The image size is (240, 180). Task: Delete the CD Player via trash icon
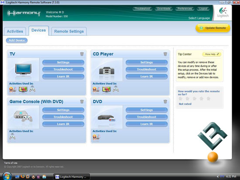click(165, 54)
